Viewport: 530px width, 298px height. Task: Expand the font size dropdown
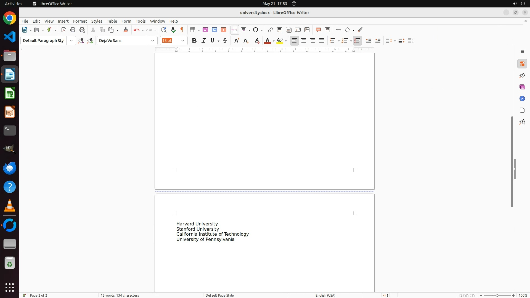(x=183, y=41)
